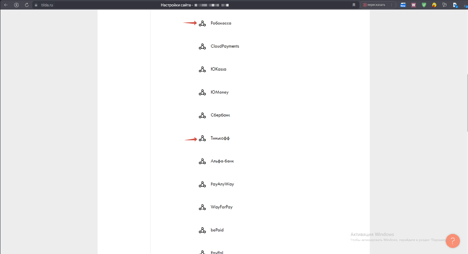Viewport: 468px width, 254px height.
Task: Select bePaid payment system
Action: click(217, 230)
